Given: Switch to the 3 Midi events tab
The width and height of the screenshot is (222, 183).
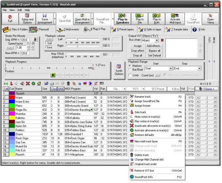Looking at the screenshot, I should pos(69,29).
